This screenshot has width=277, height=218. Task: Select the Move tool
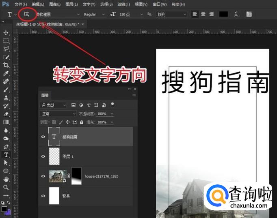(x=6, y=32)
